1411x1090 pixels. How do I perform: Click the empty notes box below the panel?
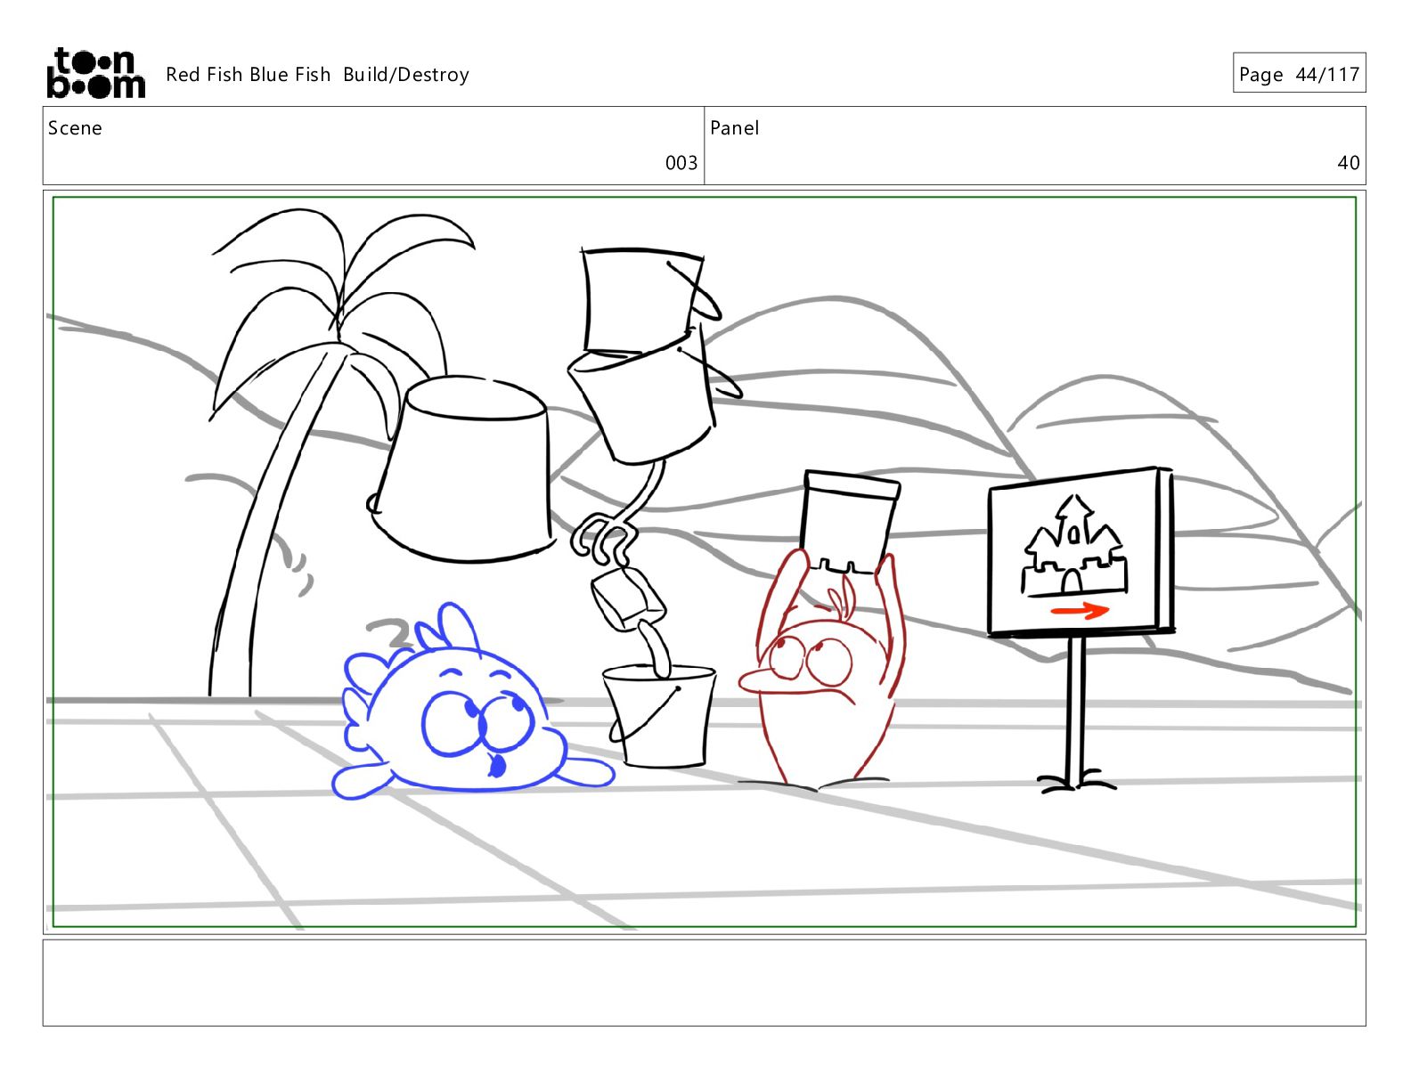coord(704,982)
